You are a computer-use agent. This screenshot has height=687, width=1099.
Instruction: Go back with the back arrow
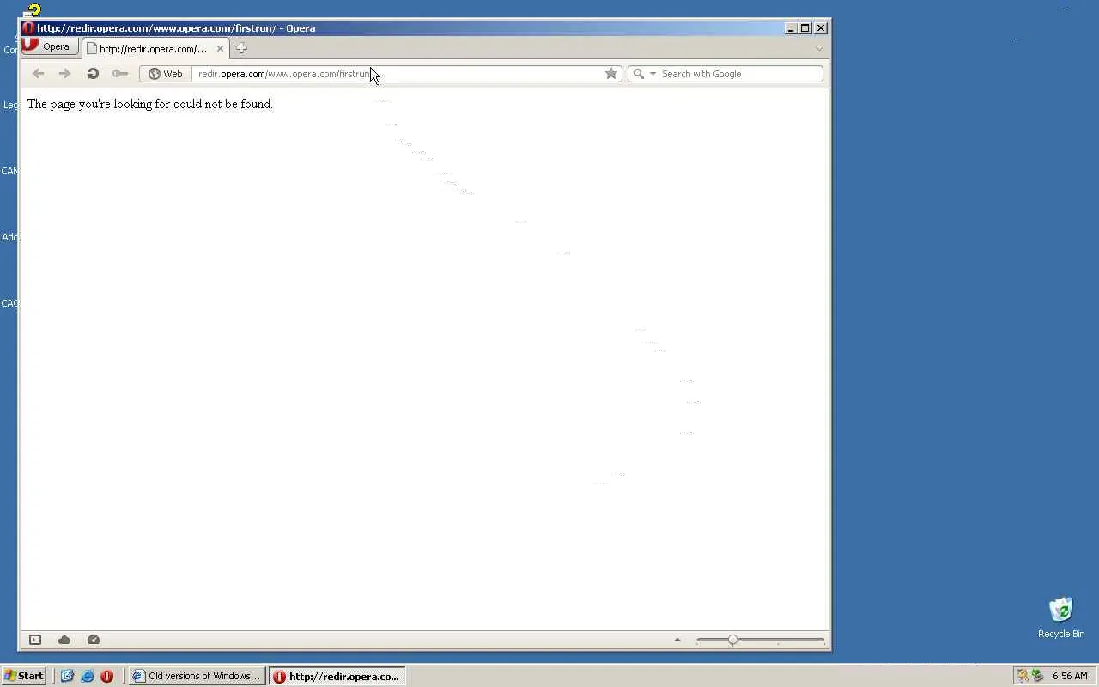click(38, 74)
